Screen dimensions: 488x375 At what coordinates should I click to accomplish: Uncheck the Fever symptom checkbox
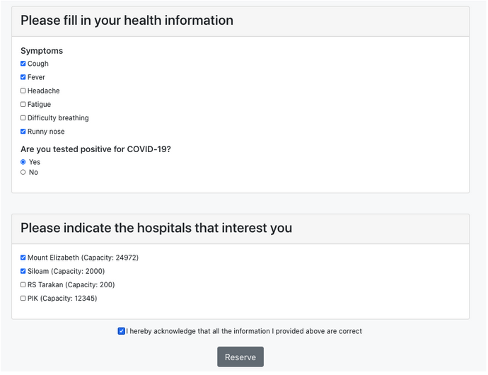coord(23,77)
